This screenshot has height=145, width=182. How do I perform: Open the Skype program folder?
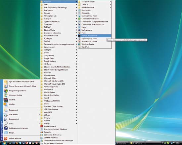[59, 104]
